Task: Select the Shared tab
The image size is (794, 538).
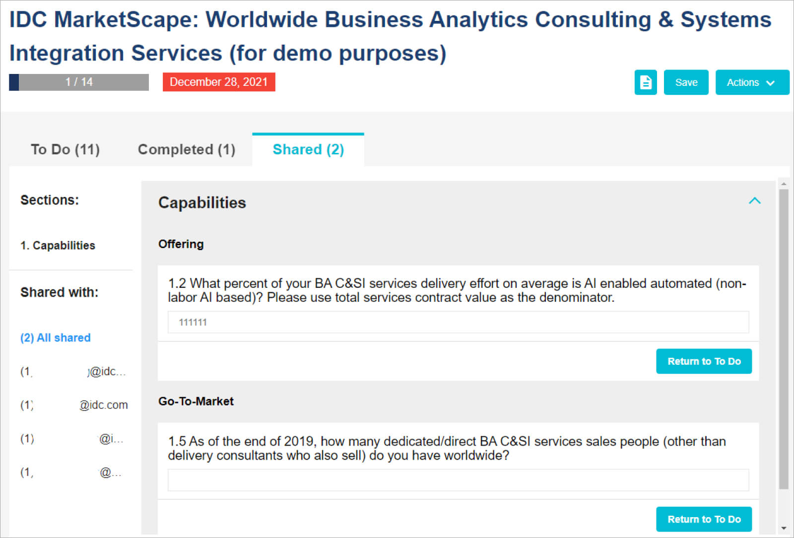Action: click(308, 149)
